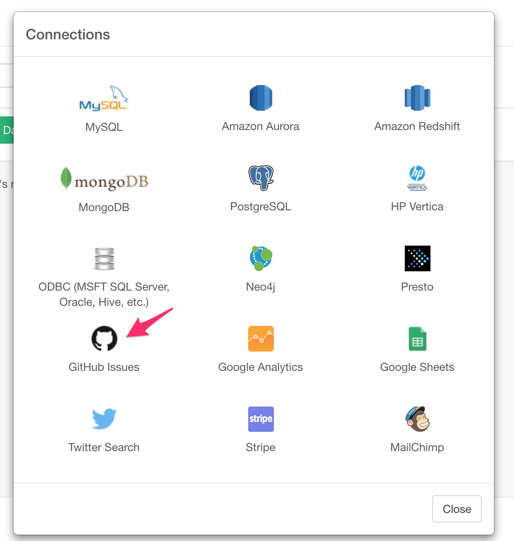
Task: Choose the Amazon Redshift icon
Action: (x=418, y=98)
